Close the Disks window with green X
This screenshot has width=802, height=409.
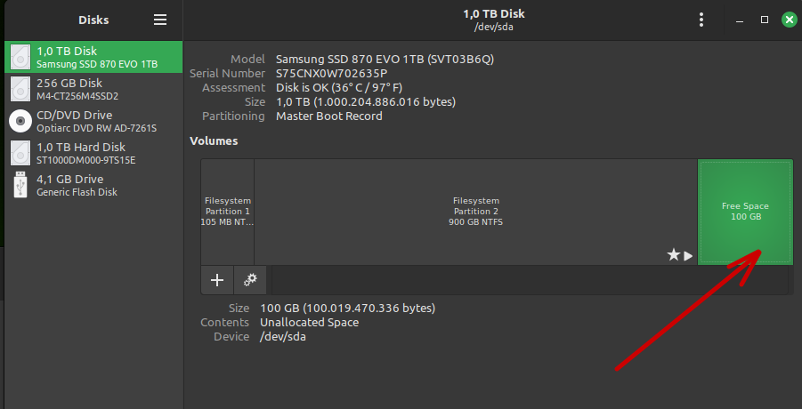(x=790, y=20)
